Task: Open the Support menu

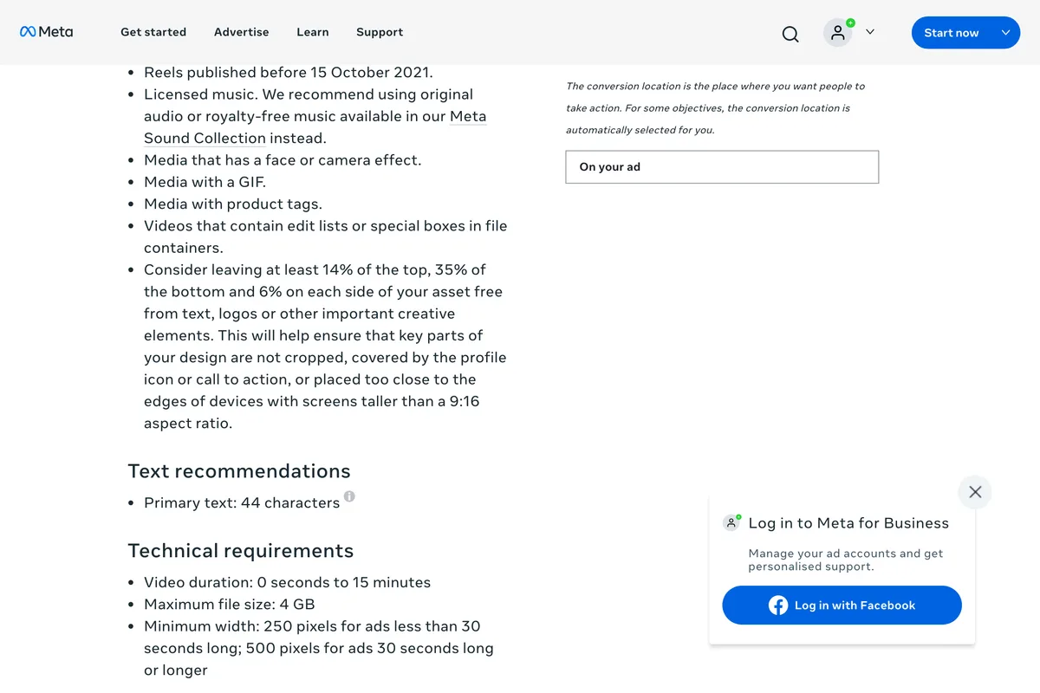Action: coord(380,32)
